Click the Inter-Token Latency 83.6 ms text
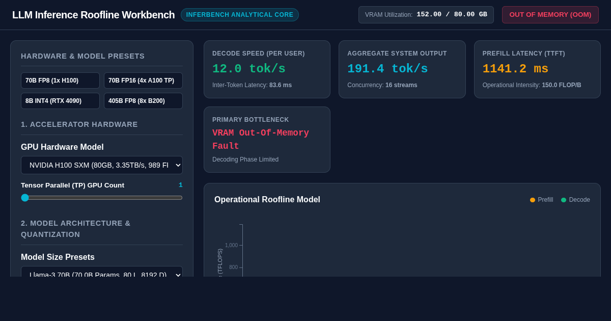 (252, 85)
